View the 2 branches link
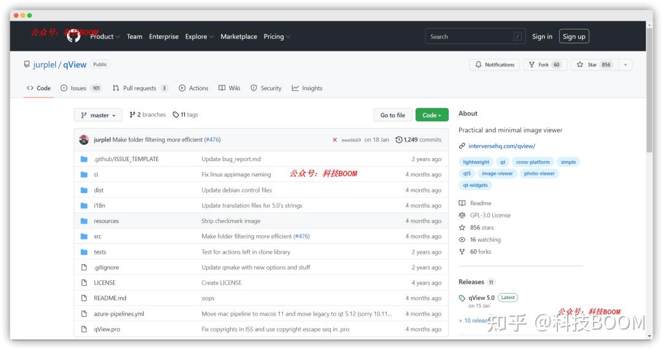663x350 pixels. tap(147, 115)
